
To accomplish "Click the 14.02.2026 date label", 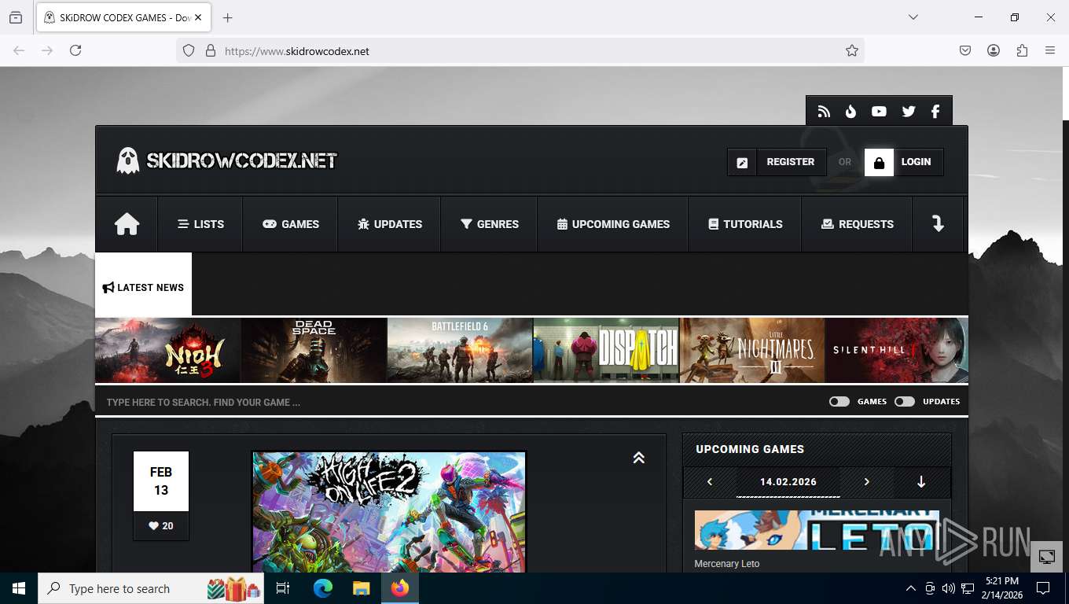I will click(x=788, y=482).
